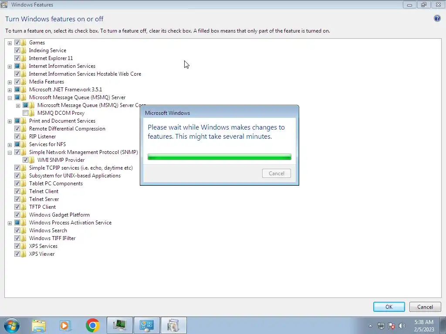This screenshot has height=334, width=446.
Task: Click Cancel in the progress dialog
Action: (277, 173)
